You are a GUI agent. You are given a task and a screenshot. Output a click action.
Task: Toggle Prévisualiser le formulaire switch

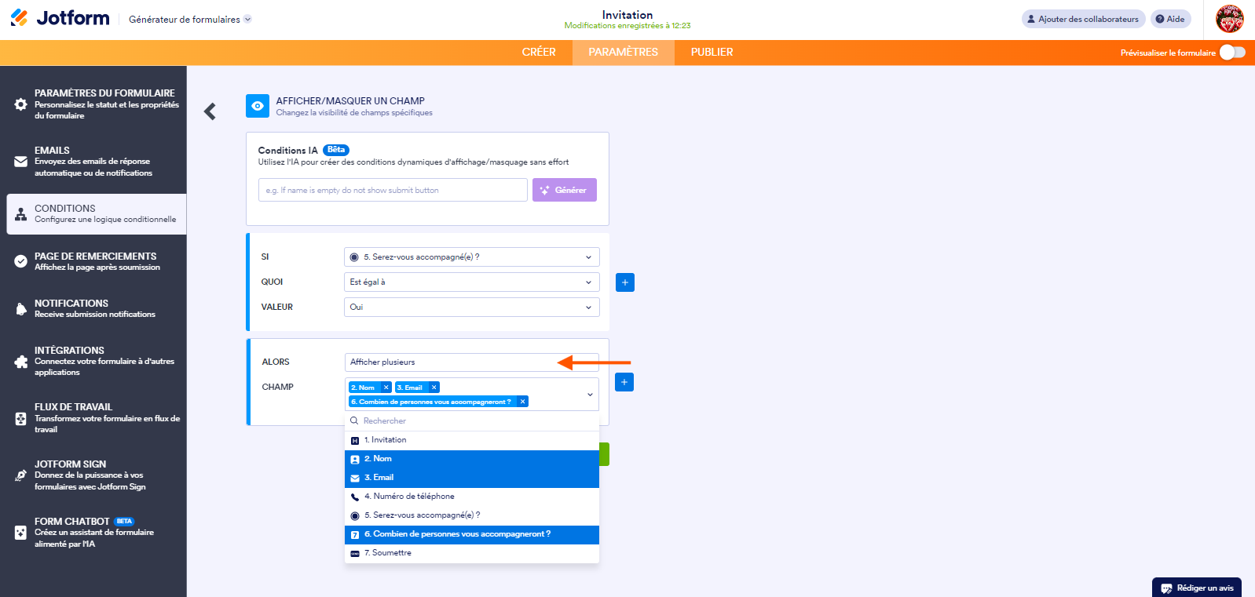pyautogui.click(x=1231, y=53)
